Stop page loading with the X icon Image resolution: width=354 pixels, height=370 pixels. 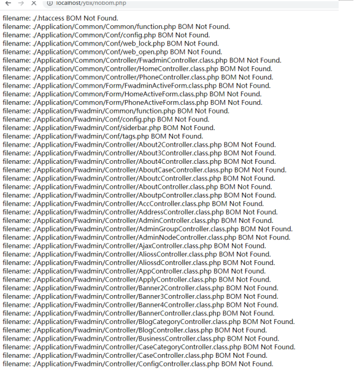pos(34,3)
